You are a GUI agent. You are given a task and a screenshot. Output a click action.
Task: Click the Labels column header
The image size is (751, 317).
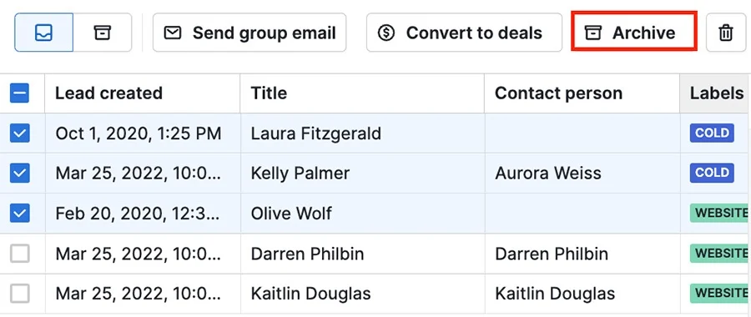(716, 93)
